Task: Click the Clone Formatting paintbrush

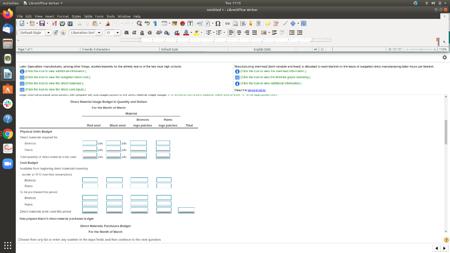Action: point(108,23)
